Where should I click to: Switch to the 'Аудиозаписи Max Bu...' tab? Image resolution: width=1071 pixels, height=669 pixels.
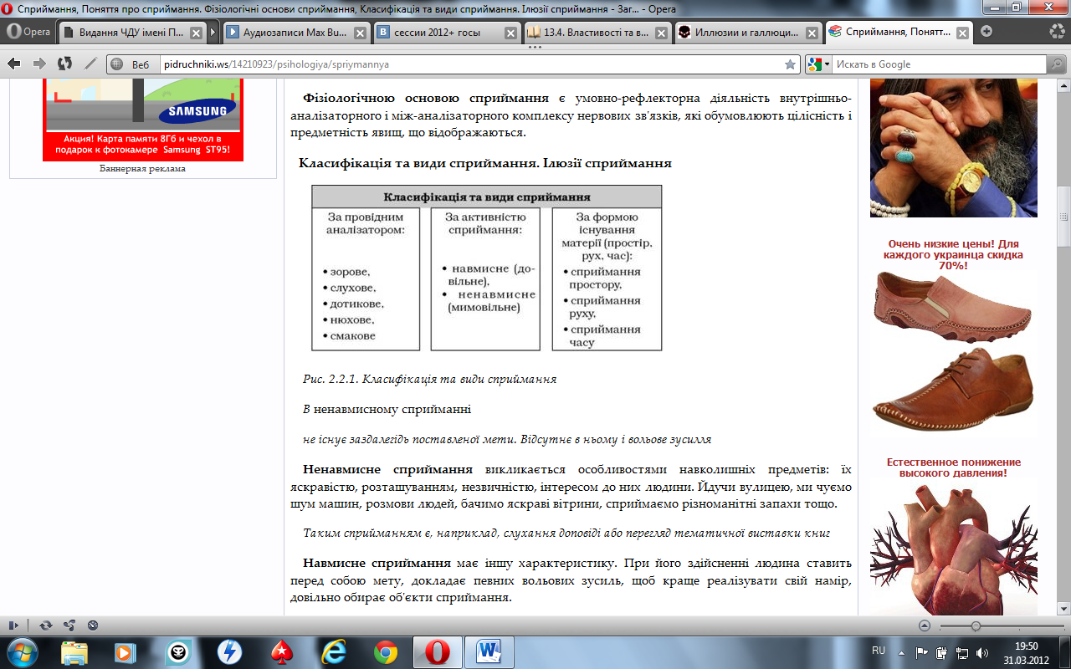point(296,33)
